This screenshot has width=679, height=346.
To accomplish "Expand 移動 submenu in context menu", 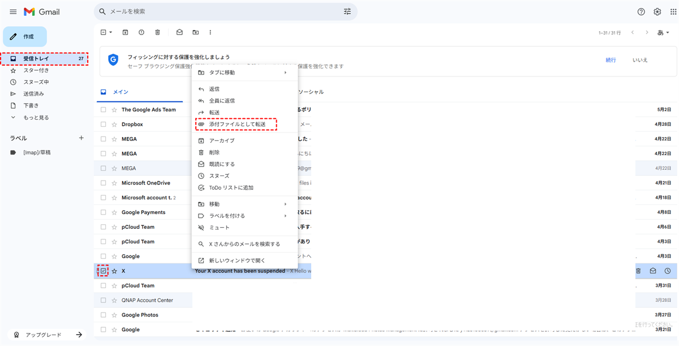I will (x=244, y=204).
